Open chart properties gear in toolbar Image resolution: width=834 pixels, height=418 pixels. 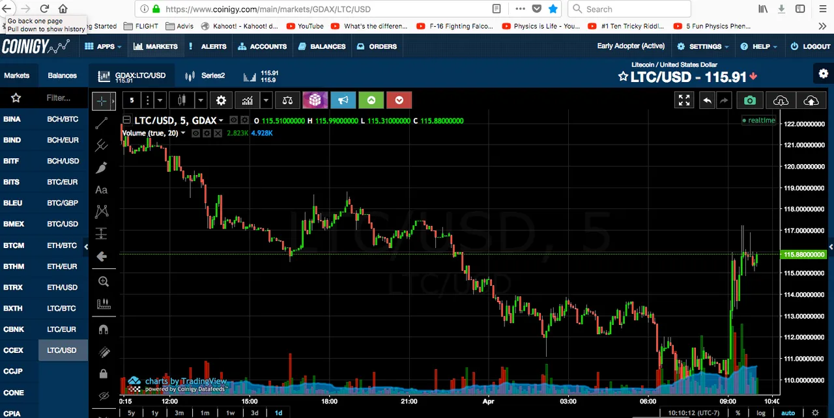coord(221,100)
